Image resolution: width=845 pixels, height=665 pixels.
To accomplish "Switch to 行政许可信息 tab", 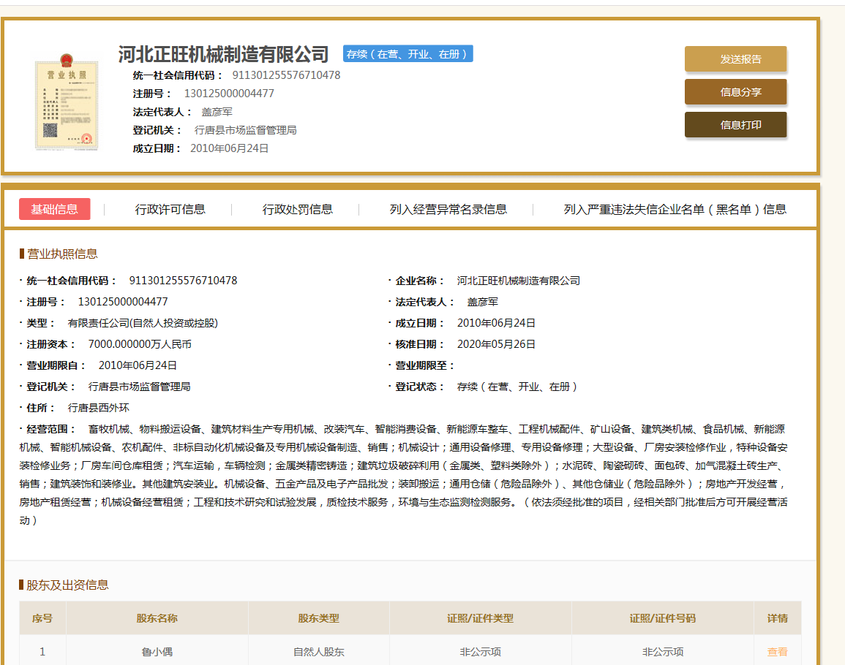I will [170, 209].
